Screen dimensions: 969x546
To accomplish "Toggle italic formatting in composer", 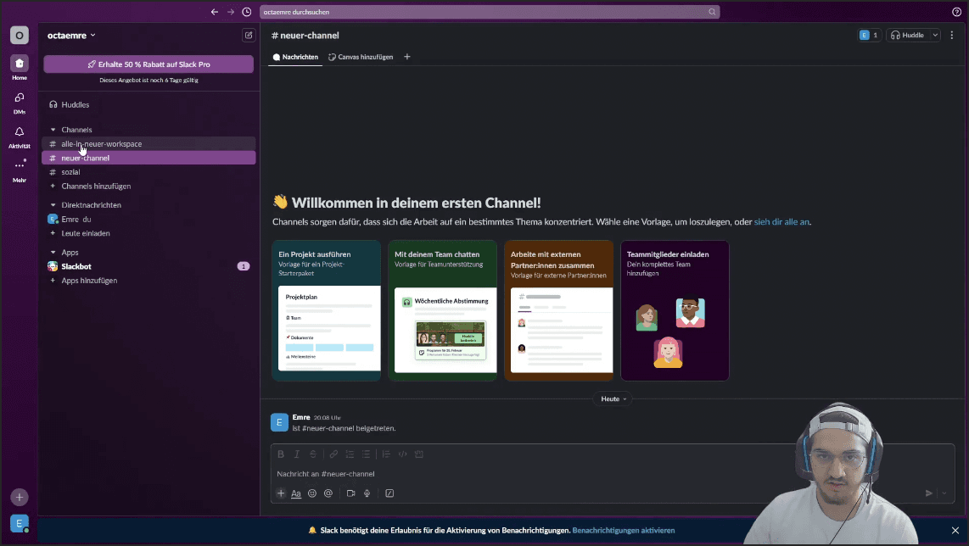I will click(297, 454).
